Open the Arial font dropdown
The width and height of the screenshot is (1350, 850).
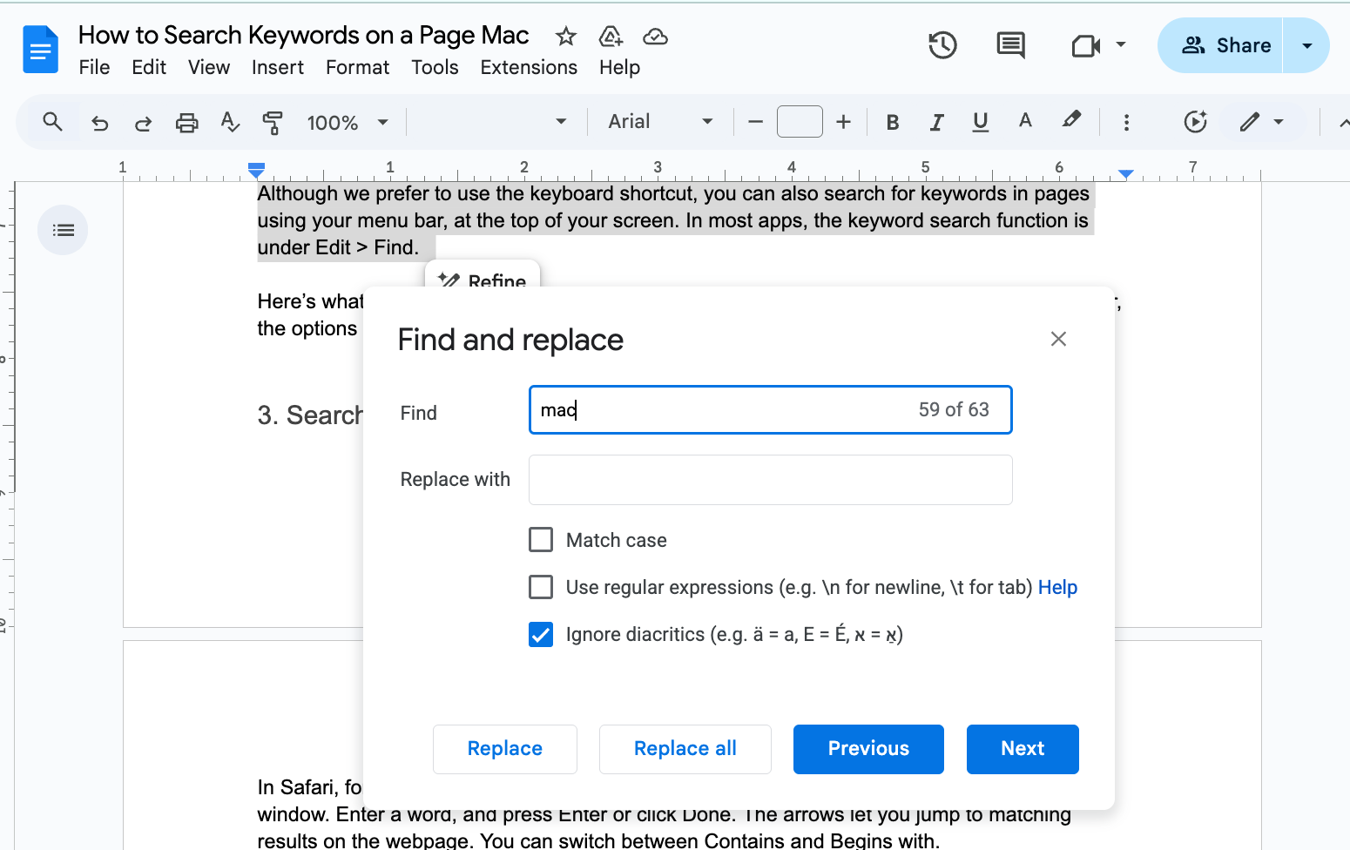[x=660, y=122]
